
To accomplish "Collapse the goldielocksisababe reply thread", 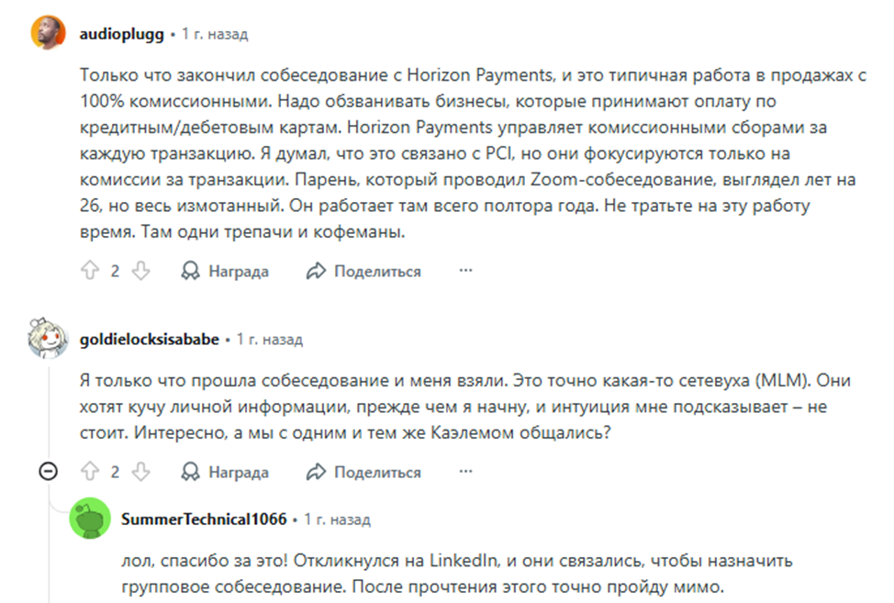I will tap(48, 472).
